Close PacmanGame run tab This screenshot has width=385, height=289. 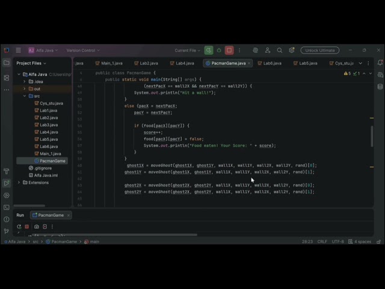(x=69, y=216)
